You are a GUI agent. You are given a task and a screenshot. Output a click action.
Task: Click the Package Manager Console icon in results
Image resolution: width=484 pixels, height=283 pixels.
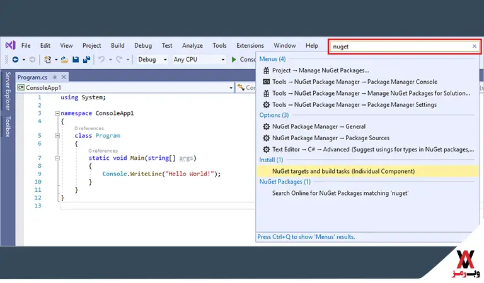coord(266,82)
